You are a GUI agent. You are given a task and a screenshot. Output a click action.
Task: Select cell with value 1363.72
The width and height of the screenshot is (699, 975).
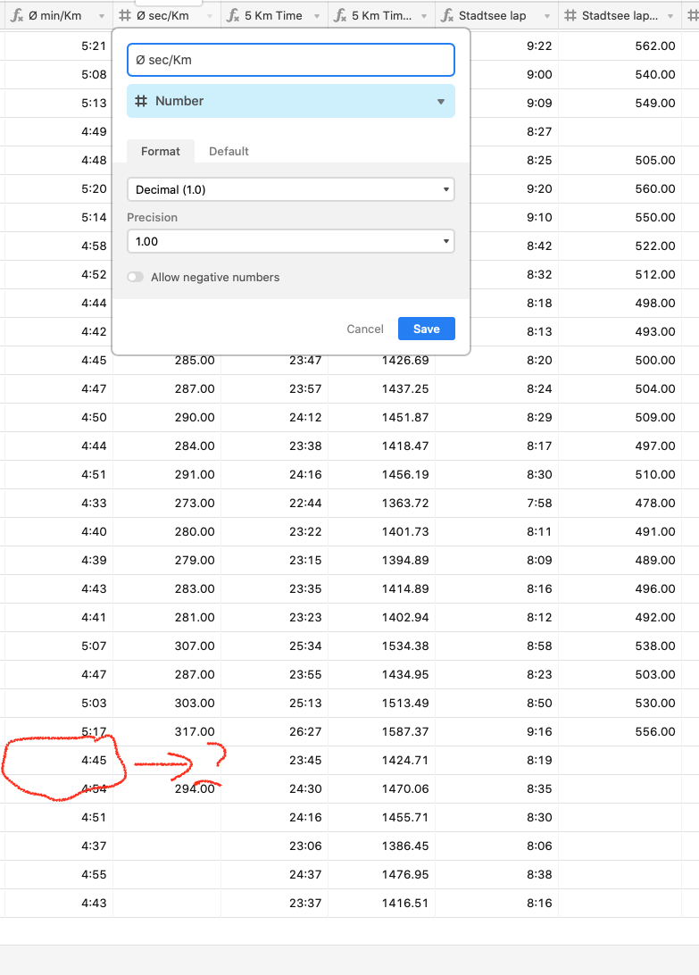382,503
